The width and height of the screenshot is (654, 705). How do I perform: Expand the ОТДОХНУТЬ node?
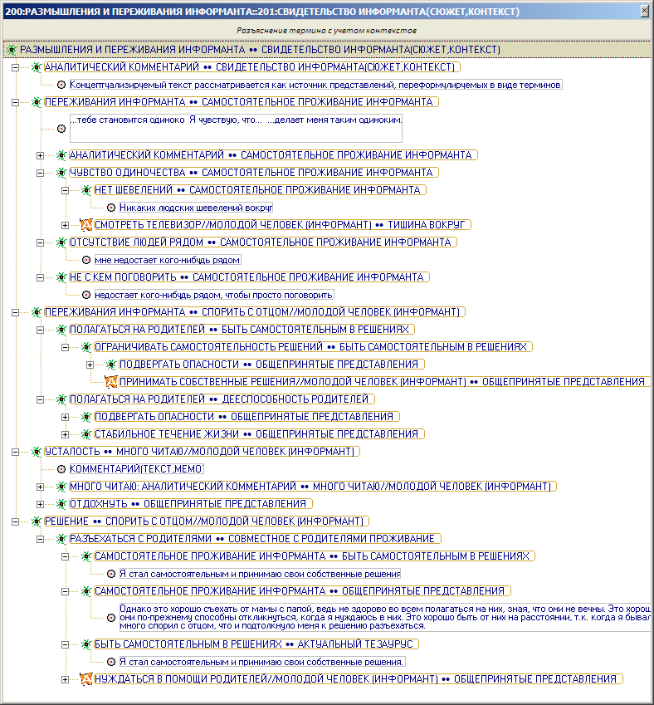pyautogui.click(x=40, y=505)
